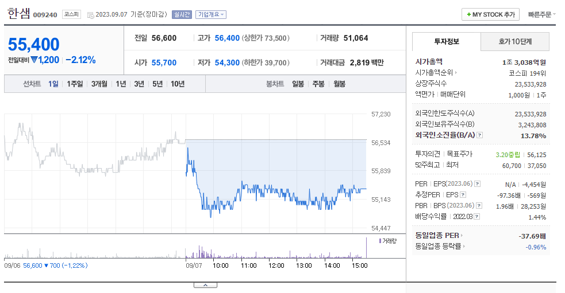
Task: Select the 3년 line chart period
Action: tap(139, 84)
